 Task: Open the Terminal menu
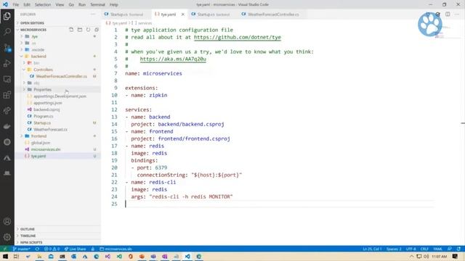point(97,4)
